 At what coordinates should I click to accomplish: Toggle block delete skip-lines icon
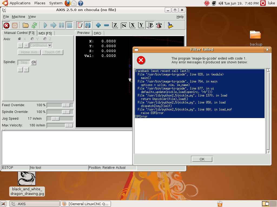click(x=80, y=26)
